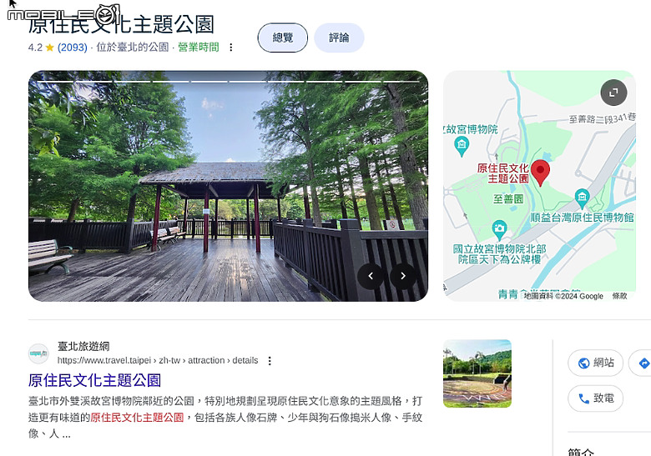The height and width of the screenshot is (456, 651).
Task: Open the 臺北旅遊網 site favicon
Action: click(38, 354)
